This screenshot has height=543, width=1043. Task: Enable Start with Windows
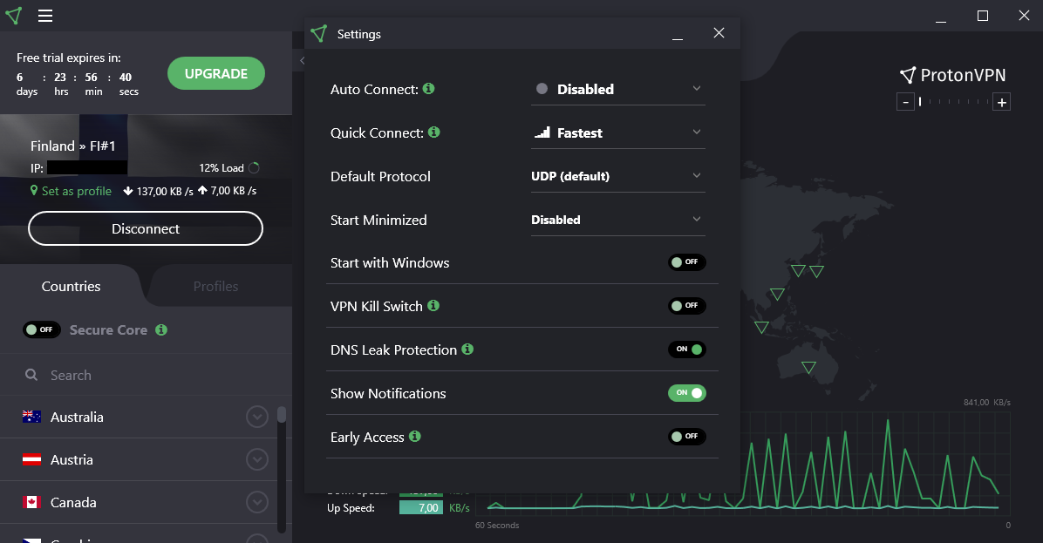687,262
